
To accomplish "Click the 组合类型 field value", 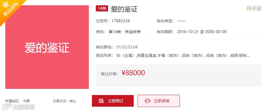I will coord(182,21).
